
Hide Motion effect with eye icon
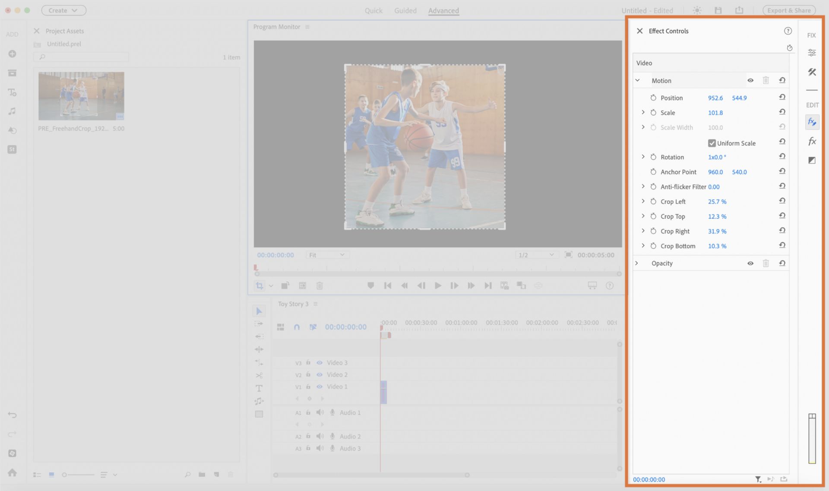pyautogui.click(x=750, y=80)
